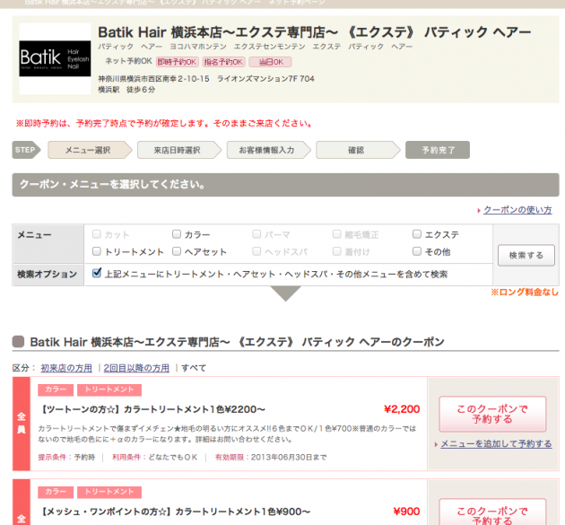This screenshot has height=525, width=565.
Task: Click カラー tag on ¥2,200 coupon
Action: pos(56,389)
